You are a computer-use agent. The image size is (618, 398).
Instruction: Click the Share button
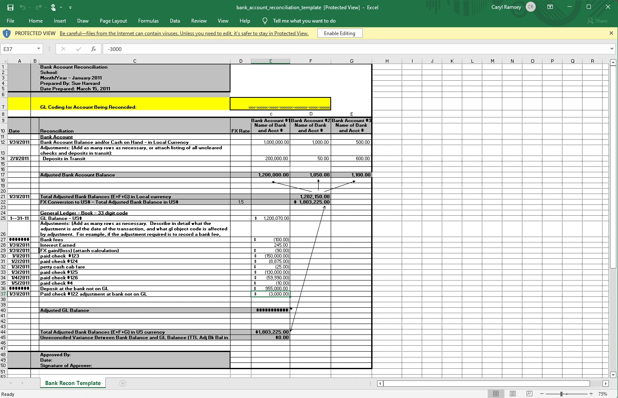click(598, 21)
